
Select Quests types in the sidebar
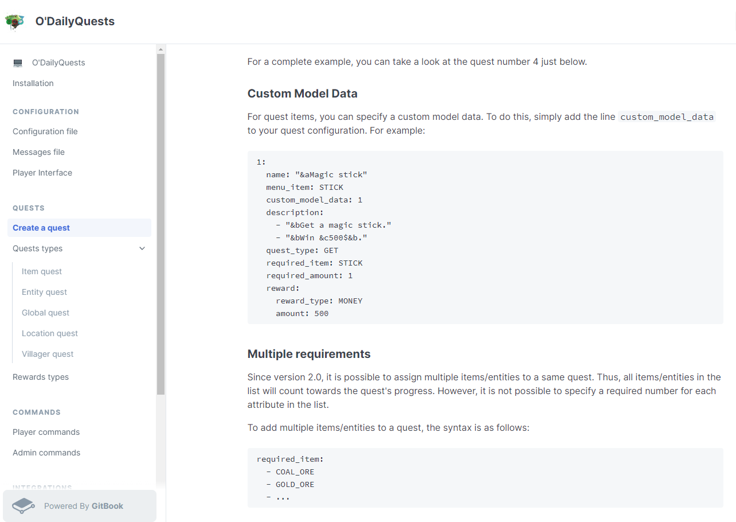click(38, 248)
